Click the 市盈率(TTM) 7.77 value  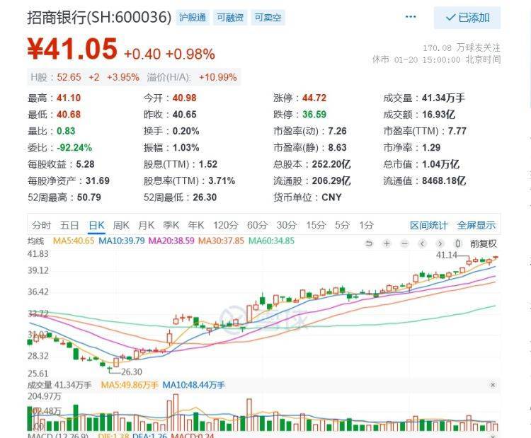[x=457, y=131]
